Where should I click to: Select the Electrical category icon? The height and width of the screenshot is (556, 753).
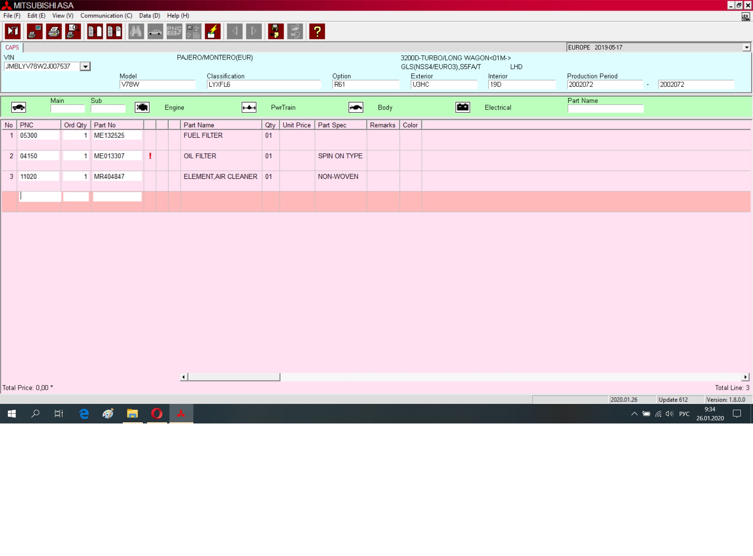click(x=463, y=107)
